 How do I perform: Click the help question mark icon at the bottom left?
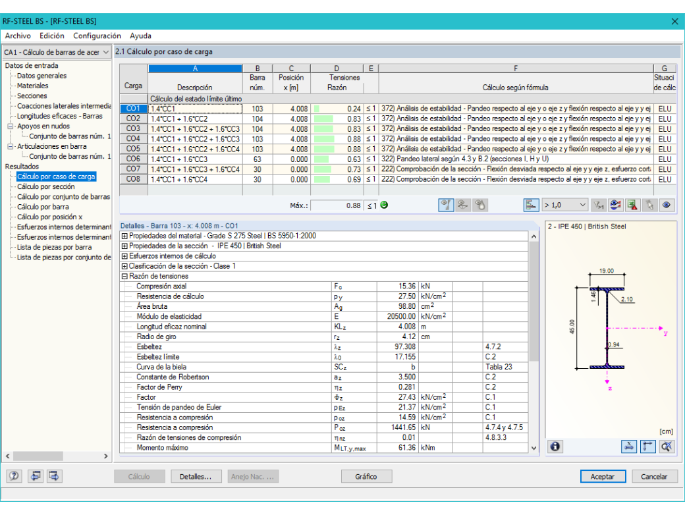tap(14, 476)
